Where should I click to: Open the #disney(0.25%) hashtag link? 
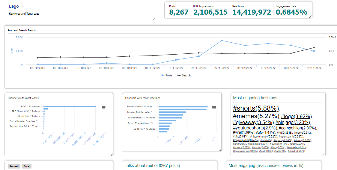point(302,140)
